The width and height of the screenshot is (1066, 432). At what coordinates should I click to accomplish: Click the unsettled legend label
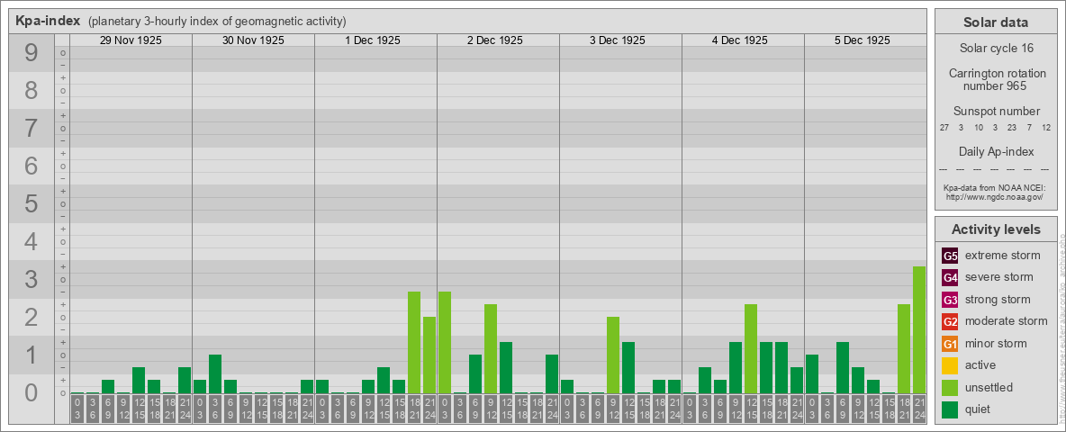(x=989, y=387)
